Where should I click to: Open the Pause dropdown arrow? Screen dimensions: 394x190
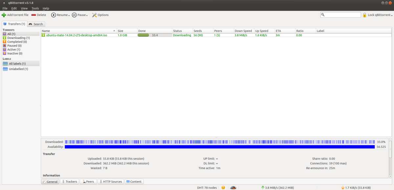[88, 15]
